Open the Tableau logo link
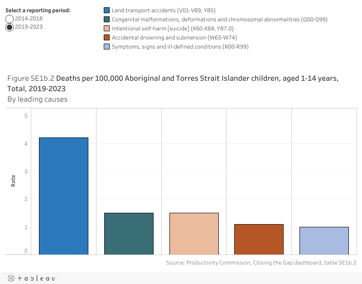 click(31, 278)
